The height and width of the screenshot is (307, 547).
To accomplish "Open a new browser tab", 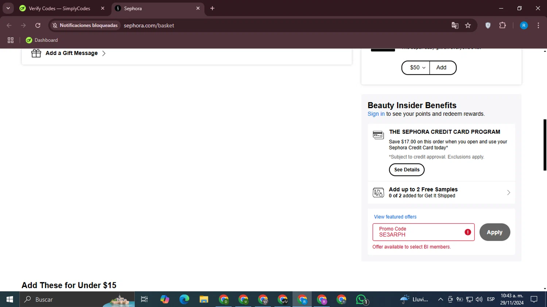I will pos(212,8).
